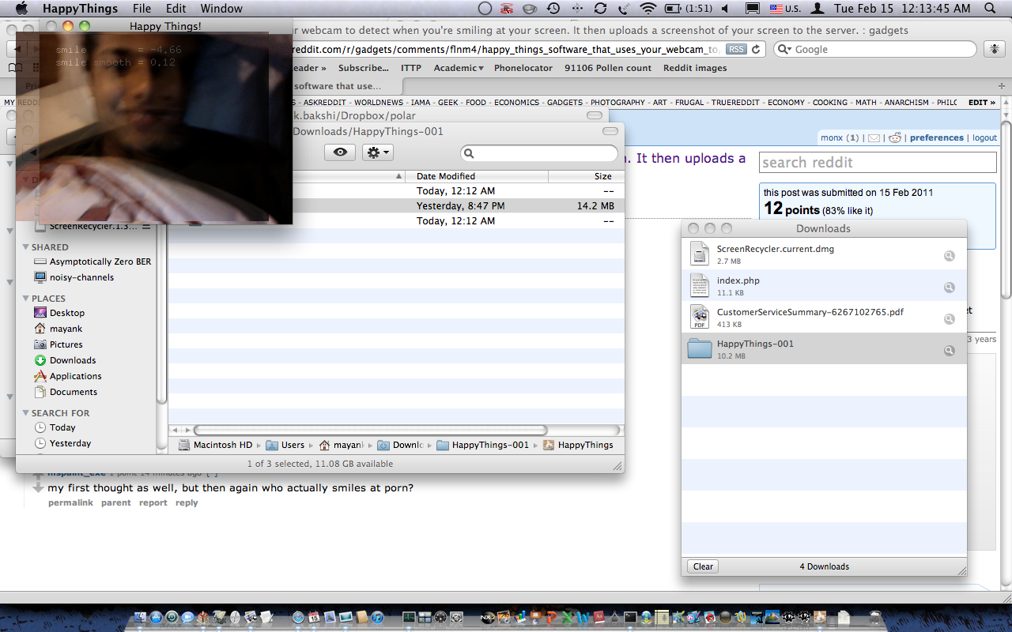The width and height of the screenshot is (1012, 632).
Task: Collapse the PLACES section in Finder sidebar
Action: click(25, 299)
